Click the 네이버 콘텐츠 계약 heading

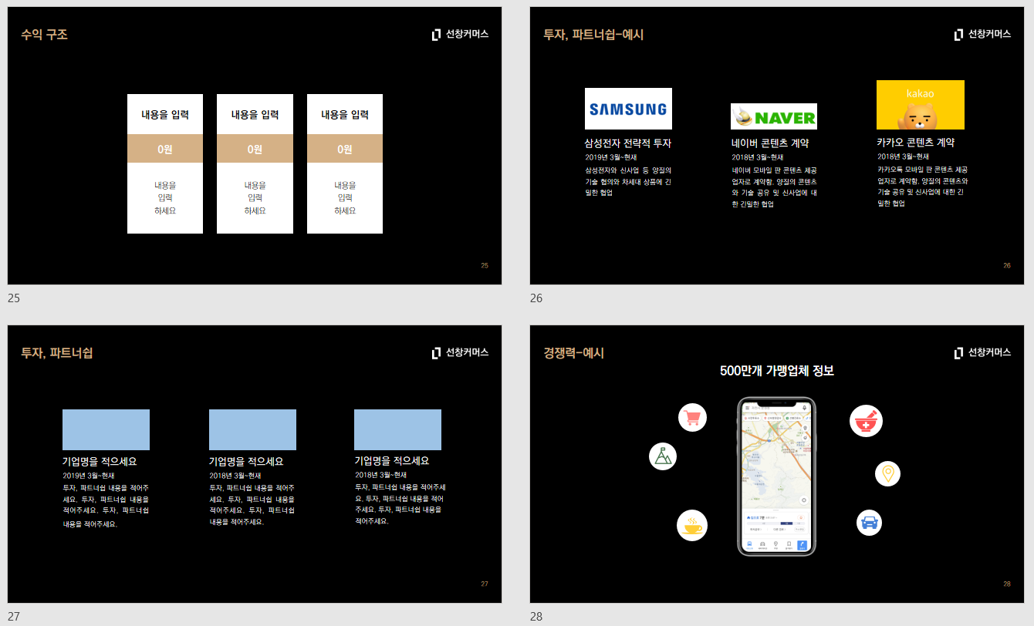(770, 143)
